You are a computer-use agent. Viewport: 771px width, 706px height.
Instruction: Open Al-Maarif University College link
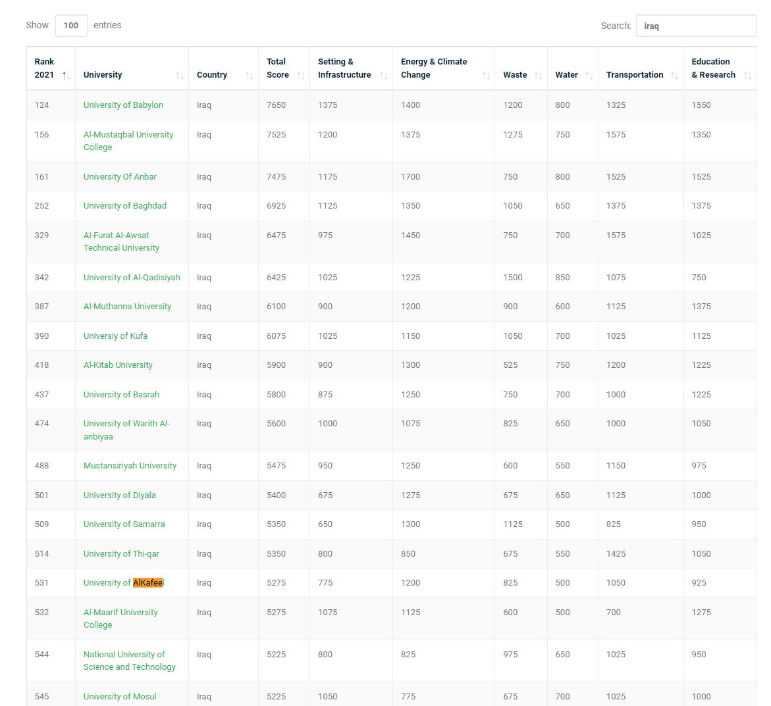pos(120,618)
